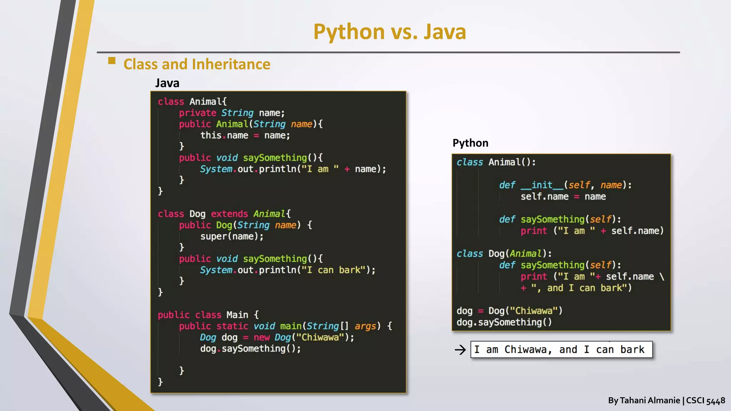Click the line 'class Animal{' in the Java code
731x411 pixels.
pos(192,102)
